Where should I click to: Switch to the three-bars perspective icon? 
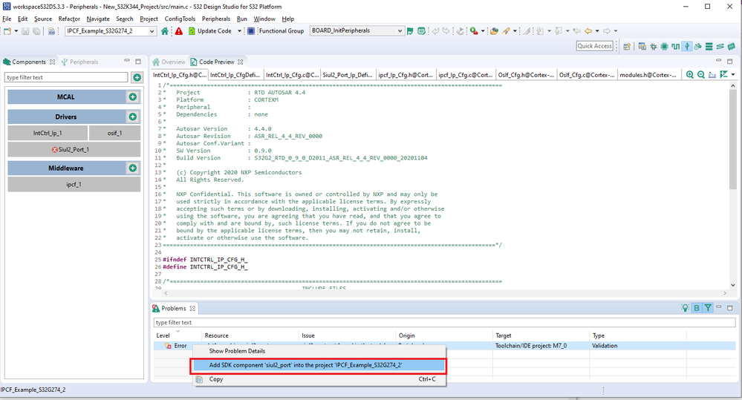709,46
